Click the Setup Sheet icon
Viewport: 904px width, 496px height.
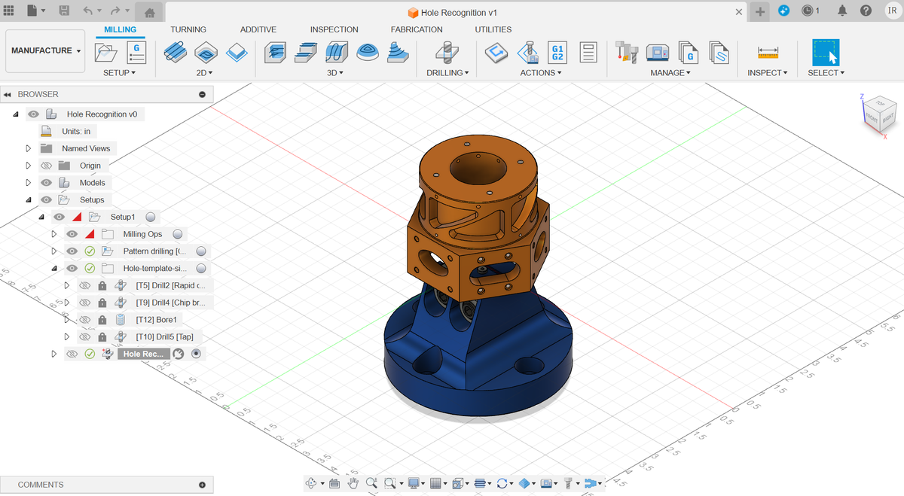[588, 52]
